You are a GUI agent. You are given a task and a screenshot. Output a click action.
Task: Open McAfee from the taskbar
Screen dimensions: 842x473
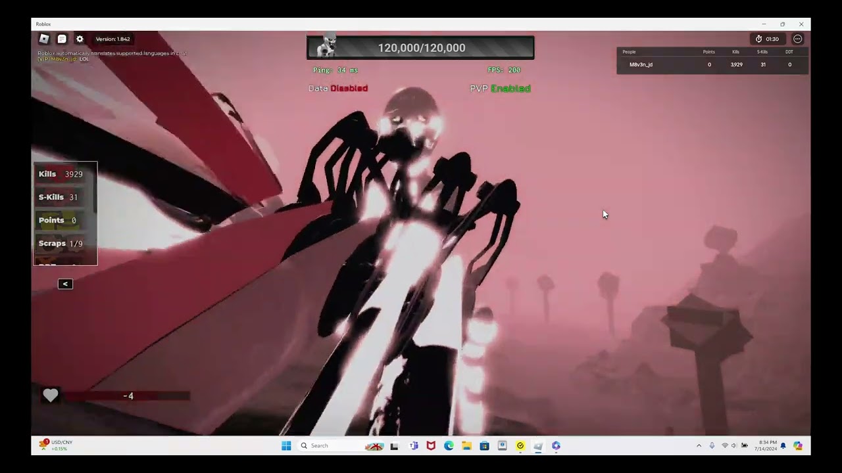tap(431, 445)
